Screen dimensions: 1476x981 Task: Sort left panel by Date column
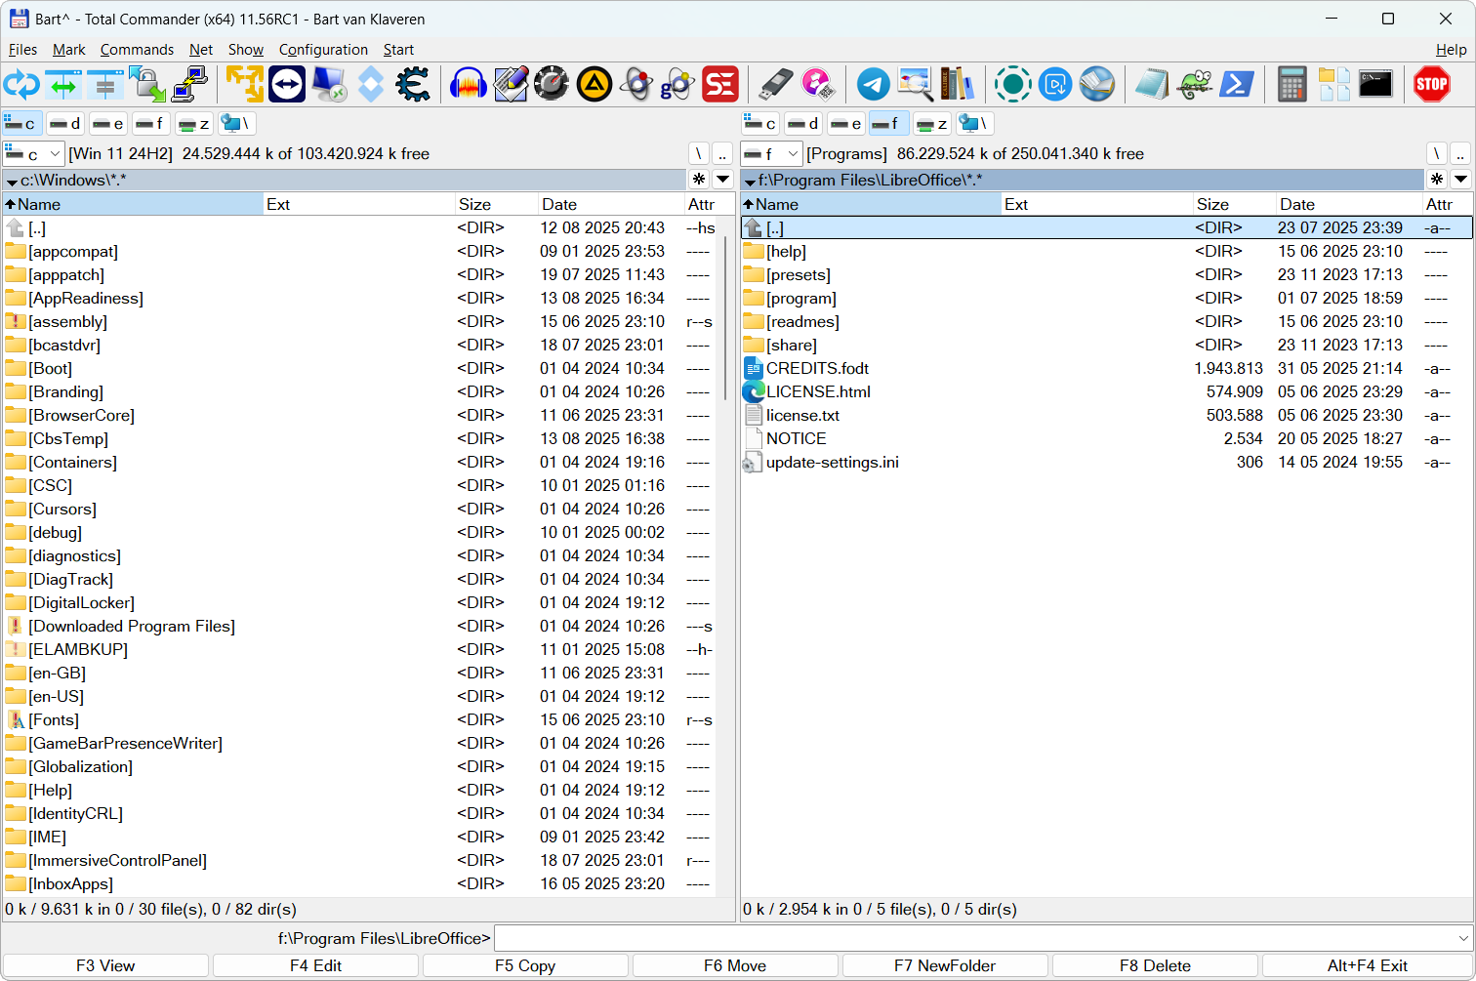[611, 204]
